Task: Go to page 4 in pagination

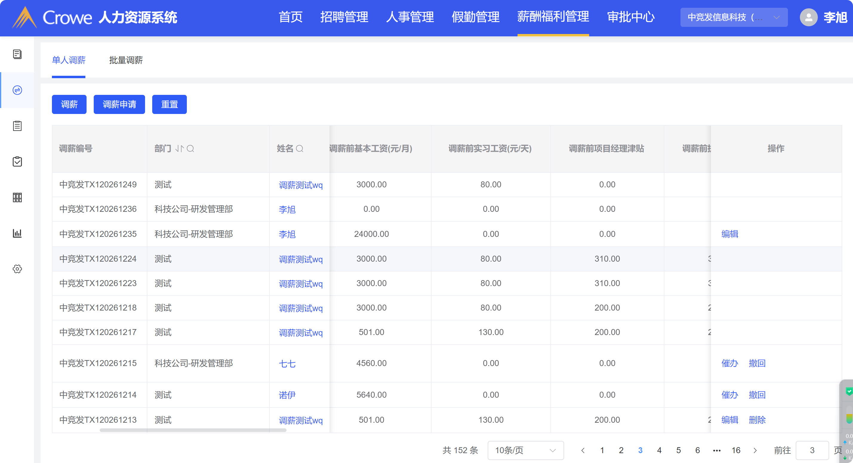Action: (x=659, y=450)
